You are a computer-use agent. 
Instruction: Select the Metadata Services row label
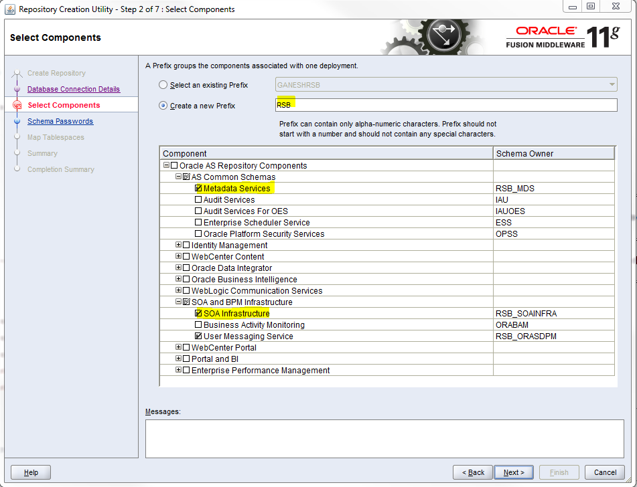(x=237, y=188)
